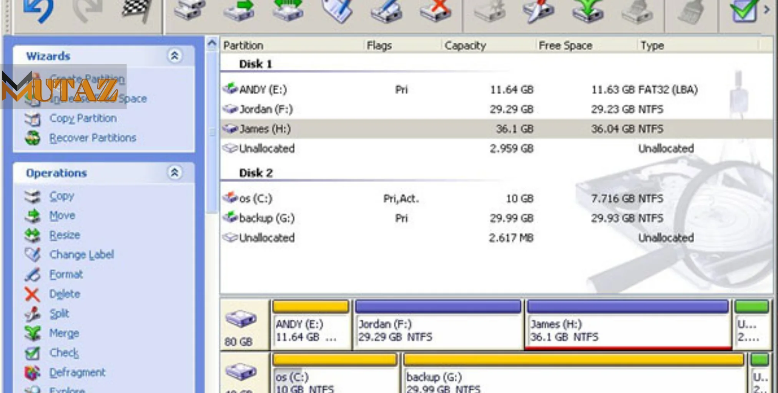The image size is (778, 393).
Task: Choose the Format operation link
Action: click(x=66, y=274)
